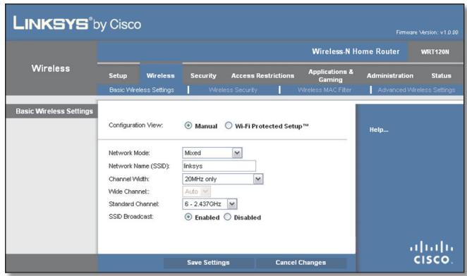Go to the Wireless tab
This screenshot has height=276, width=467.
161,75
